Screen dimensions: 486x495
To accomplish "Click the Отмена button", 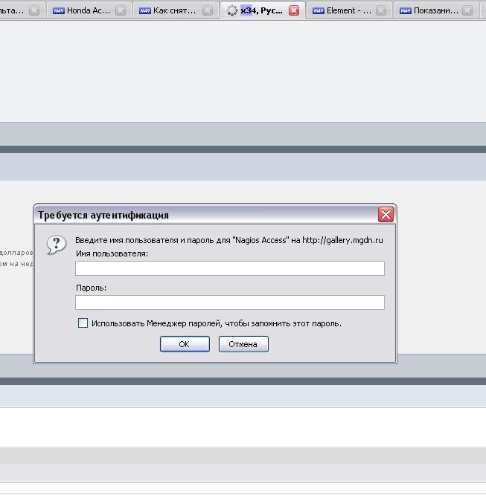I will 243,344.
